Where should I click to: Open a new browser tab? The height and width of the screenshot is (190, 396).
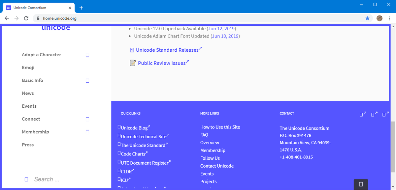pos(81,8)
